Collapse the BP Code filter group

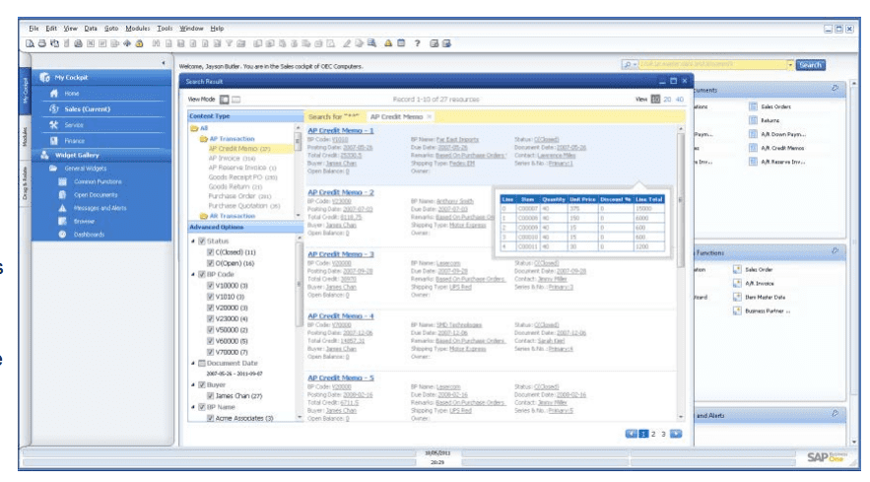point(193,274)
